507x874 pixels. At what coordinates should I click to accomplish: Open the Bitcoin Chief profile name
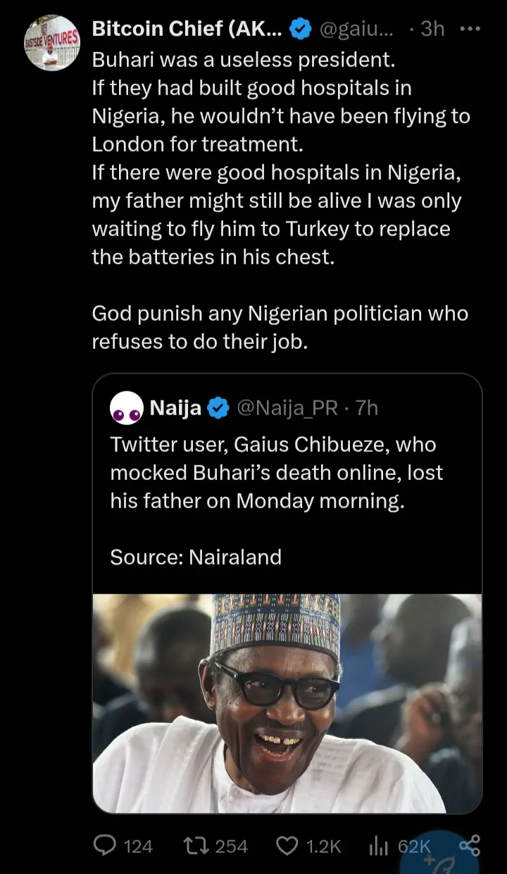[x=187, y=30]
